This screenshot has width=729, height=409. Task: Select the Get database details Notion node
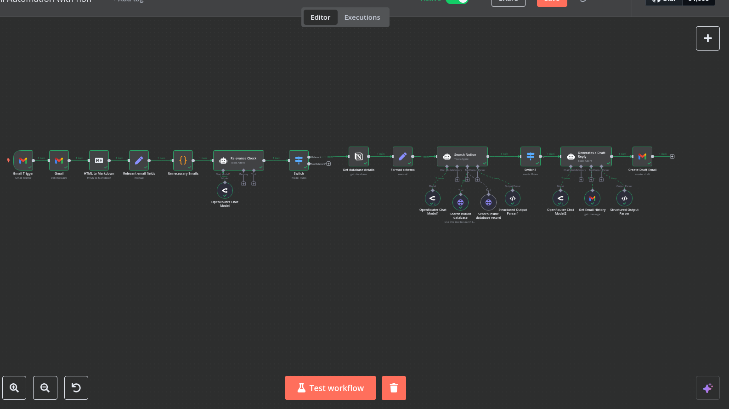click(x=358, y=157)
